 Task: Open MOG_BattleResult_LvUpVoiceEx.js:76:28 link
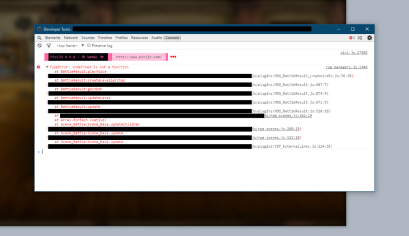pyautogui.click(x=302, y=76)
